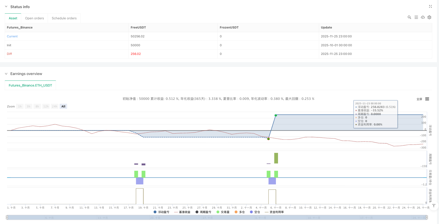The image size is (439, 224).
Task: Click the scroll-to-top arrow button
Action: (x=434, y=206)
